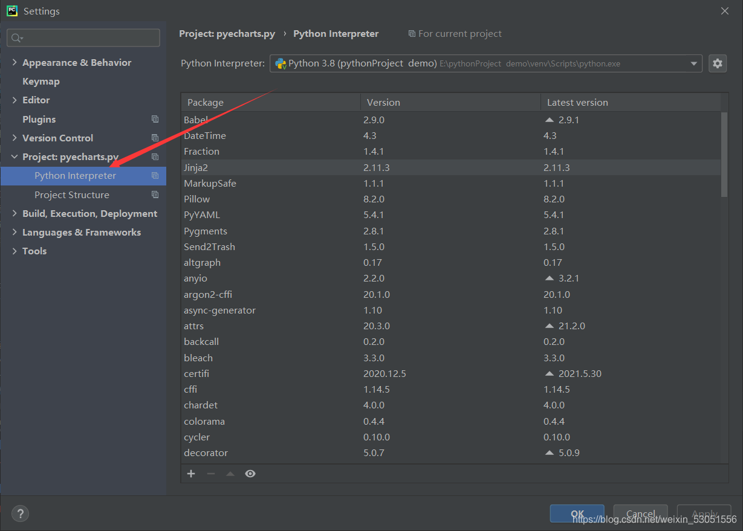Select the MarkupSafe package row
The image size is (743, 531).
coord(451,183)
